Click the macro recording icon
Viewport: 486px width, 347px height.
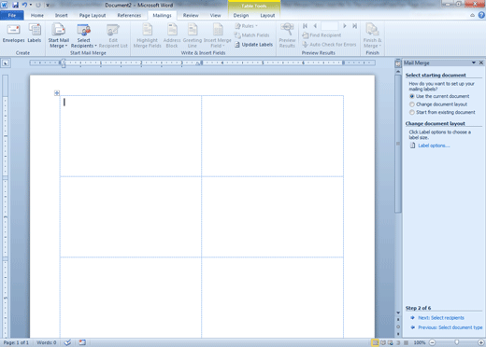[x=82, y=342]
